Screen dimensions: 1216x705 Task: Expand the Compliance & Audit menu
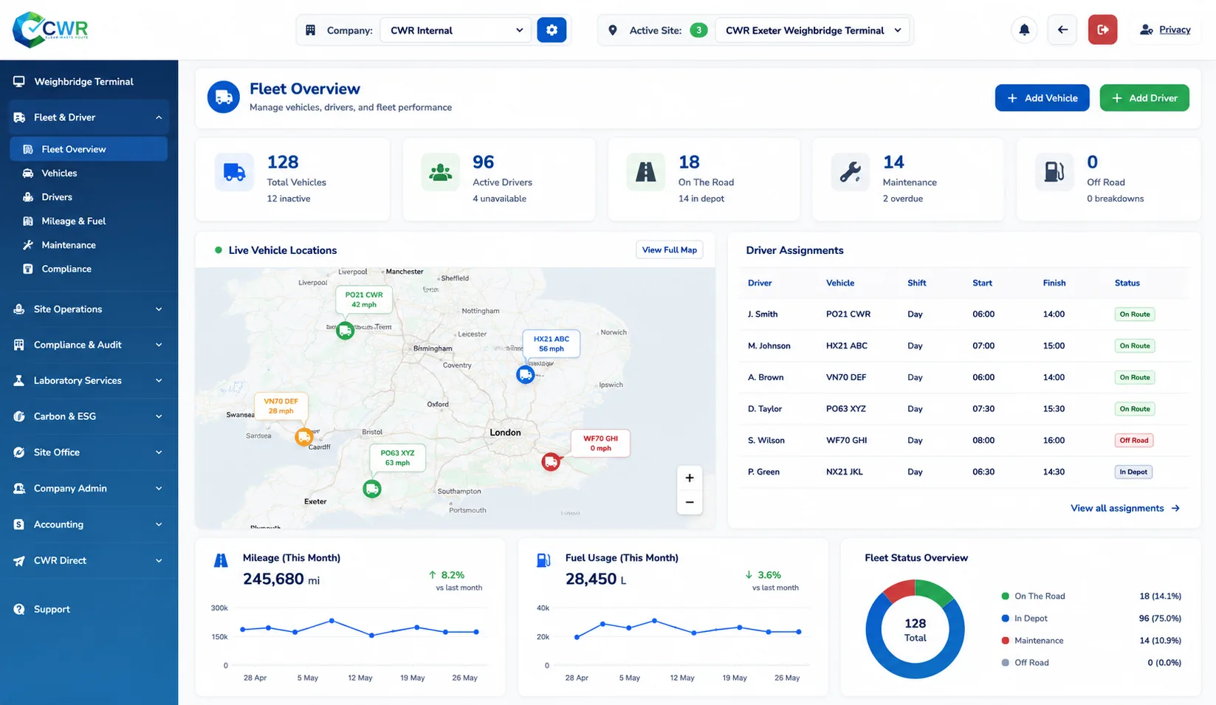(89, 345)
